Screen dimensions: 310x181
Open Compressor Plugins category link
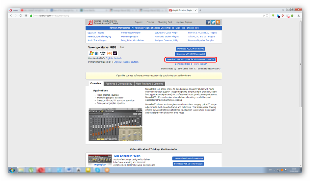pyautogui.click(x=131, y=33)
